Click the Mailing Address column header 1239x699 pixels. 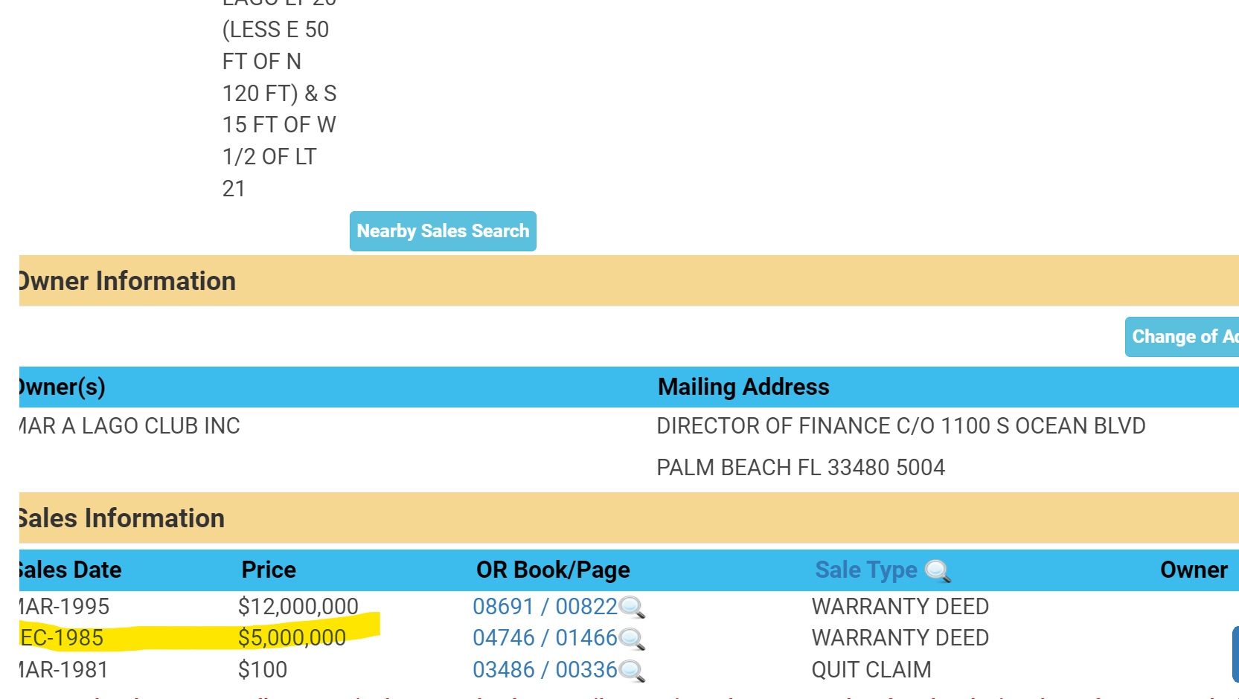[x=743, y=387]
